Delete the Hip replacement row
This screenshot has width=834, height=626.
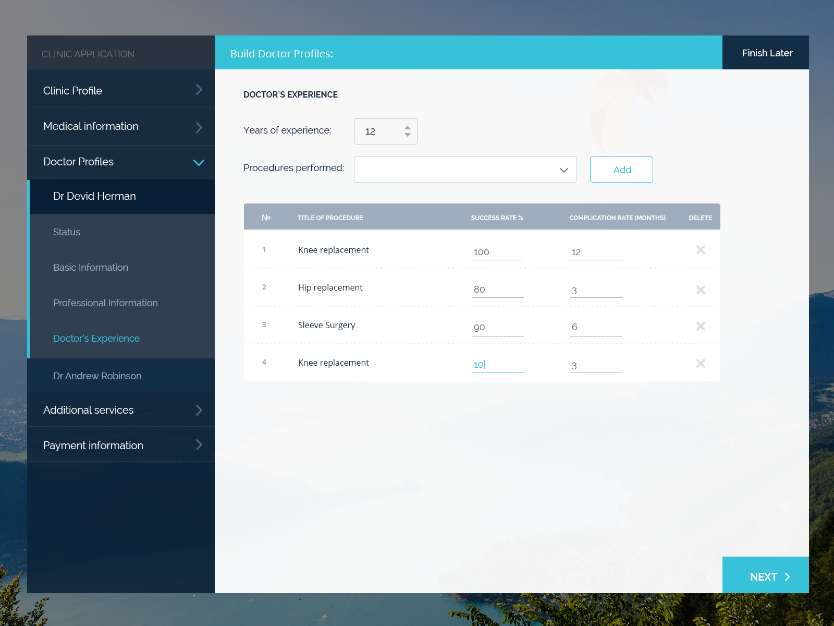701,290
